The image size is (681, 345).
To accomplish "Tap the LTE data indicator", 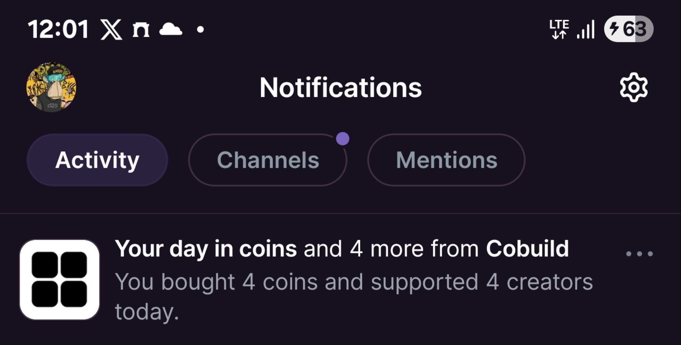I will point(559,29).
